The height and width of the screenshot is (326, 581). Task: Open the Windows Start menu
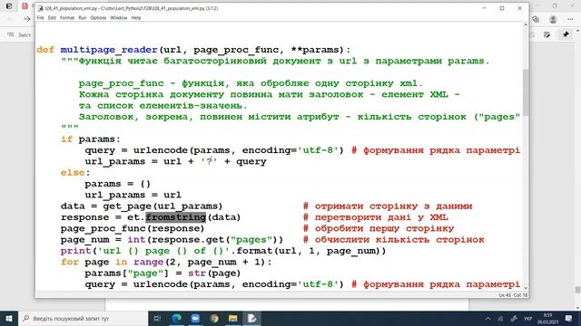coord(9,318)
